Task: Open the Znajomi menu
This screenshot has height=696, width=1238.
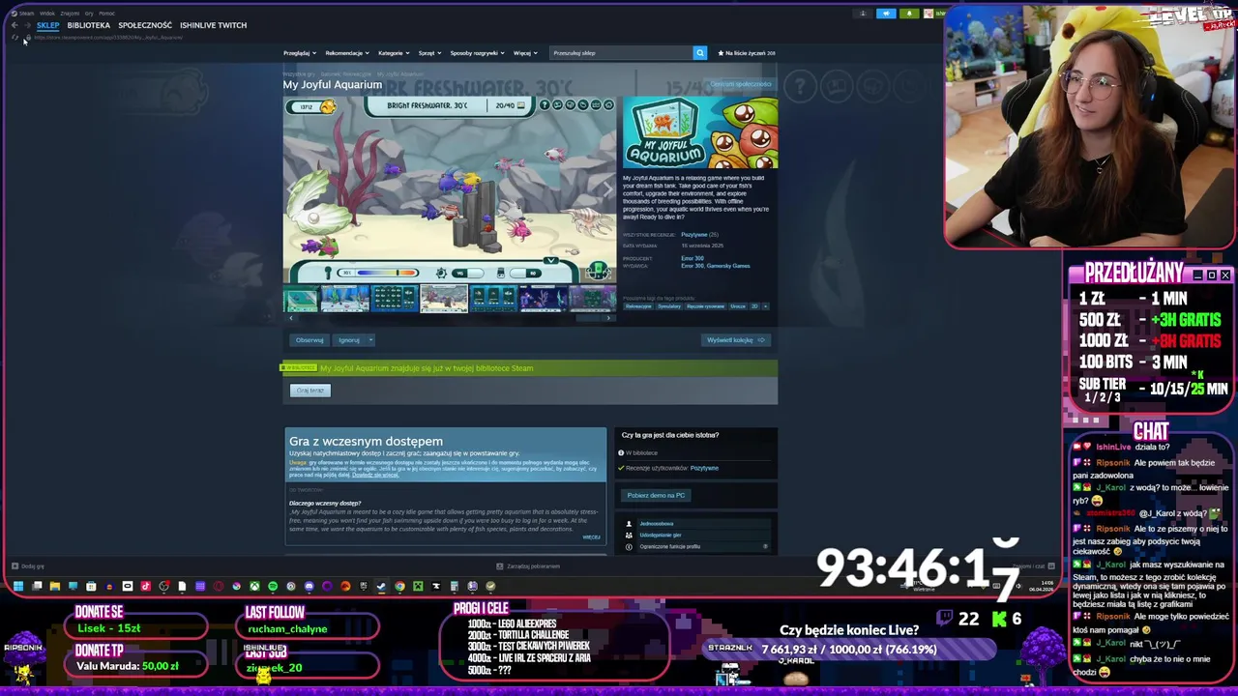Action: (70, 14)
